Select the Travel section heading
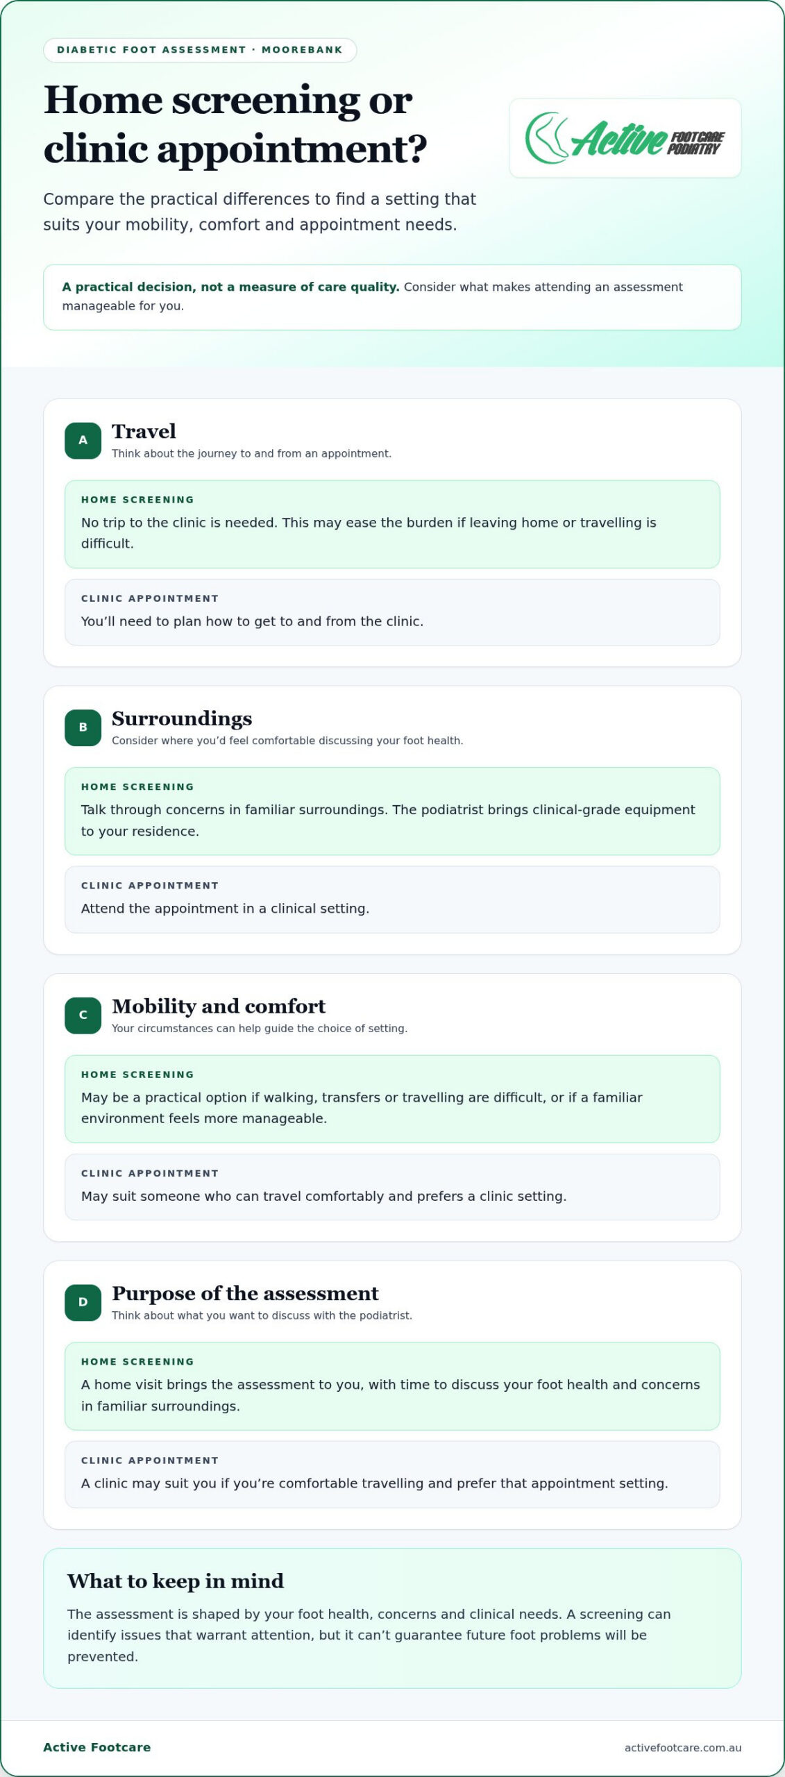The height and width of the screenshot is (1777, 785). [x=144, y=431]
